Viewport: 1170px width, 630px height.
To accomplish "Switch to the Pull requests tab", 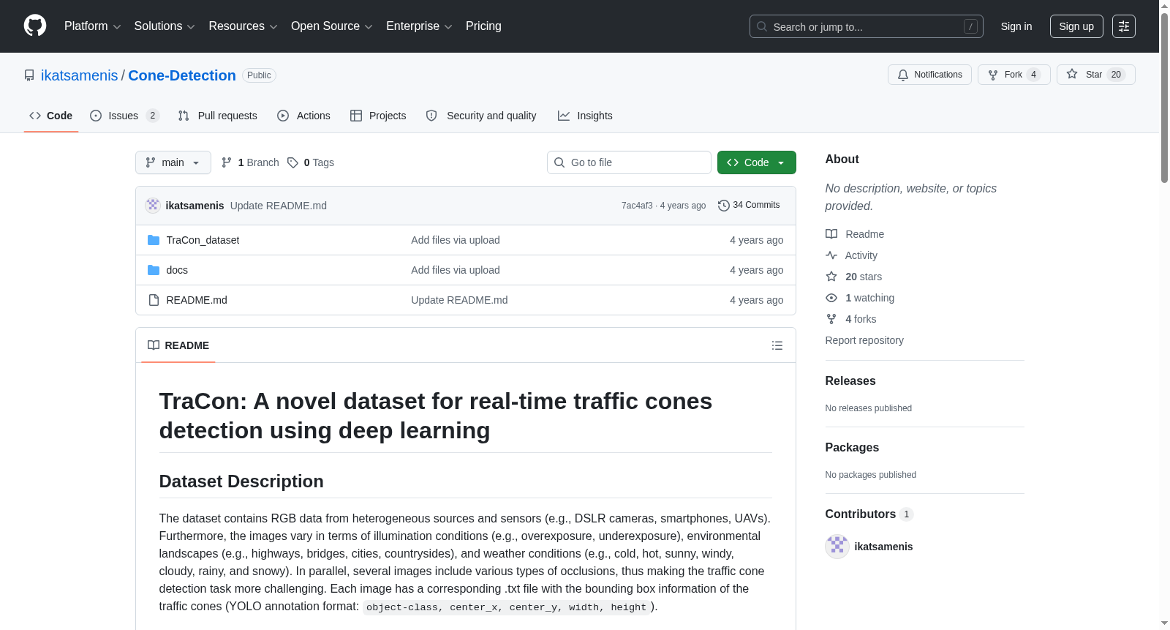I will coord(217,116).
